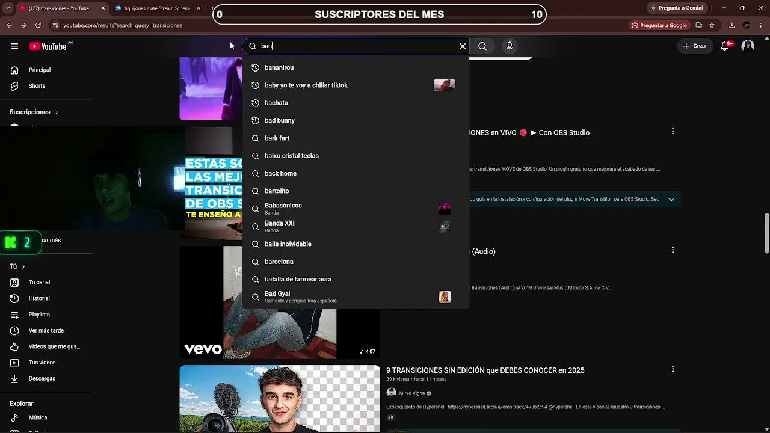Reload the current page

[x=38, y=25]
